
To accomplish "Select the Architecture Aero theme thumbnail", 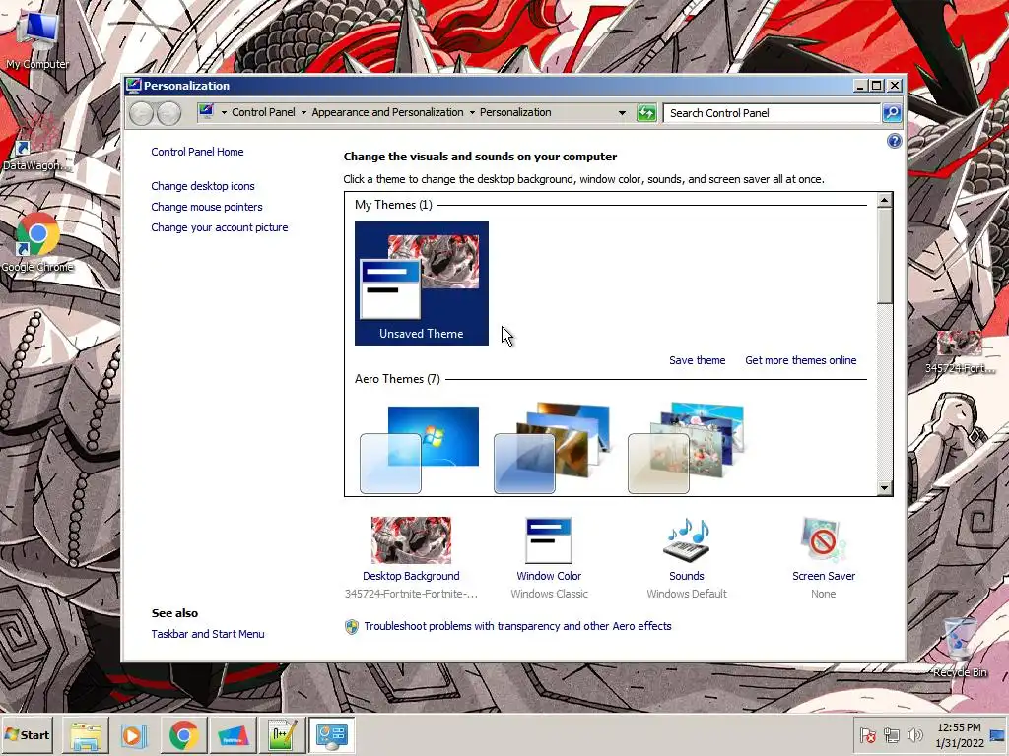I will tap(552, 448).
